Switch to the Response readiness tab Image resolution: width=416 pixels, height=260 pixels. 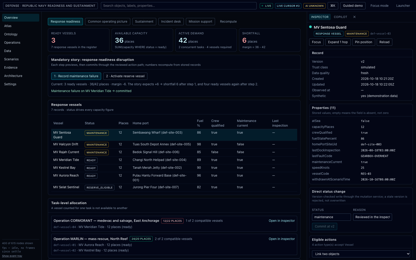pos(65,22)
